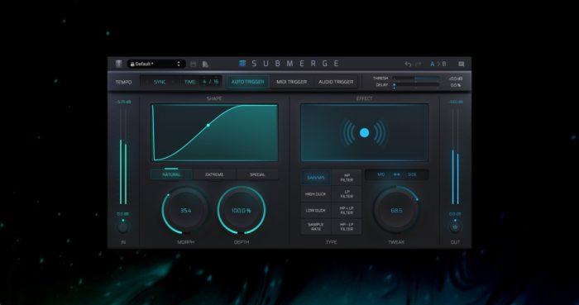Select the Gain Mix effect type
The image size is (579, 305).
[316, 178]
